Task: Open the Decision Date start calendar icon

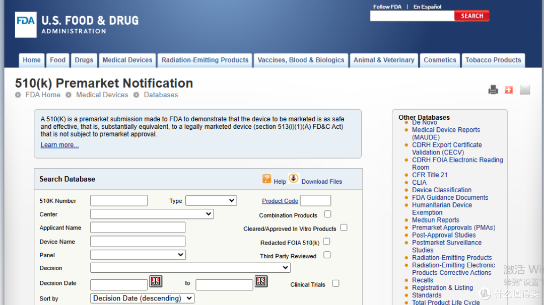Action: (156, 281)
